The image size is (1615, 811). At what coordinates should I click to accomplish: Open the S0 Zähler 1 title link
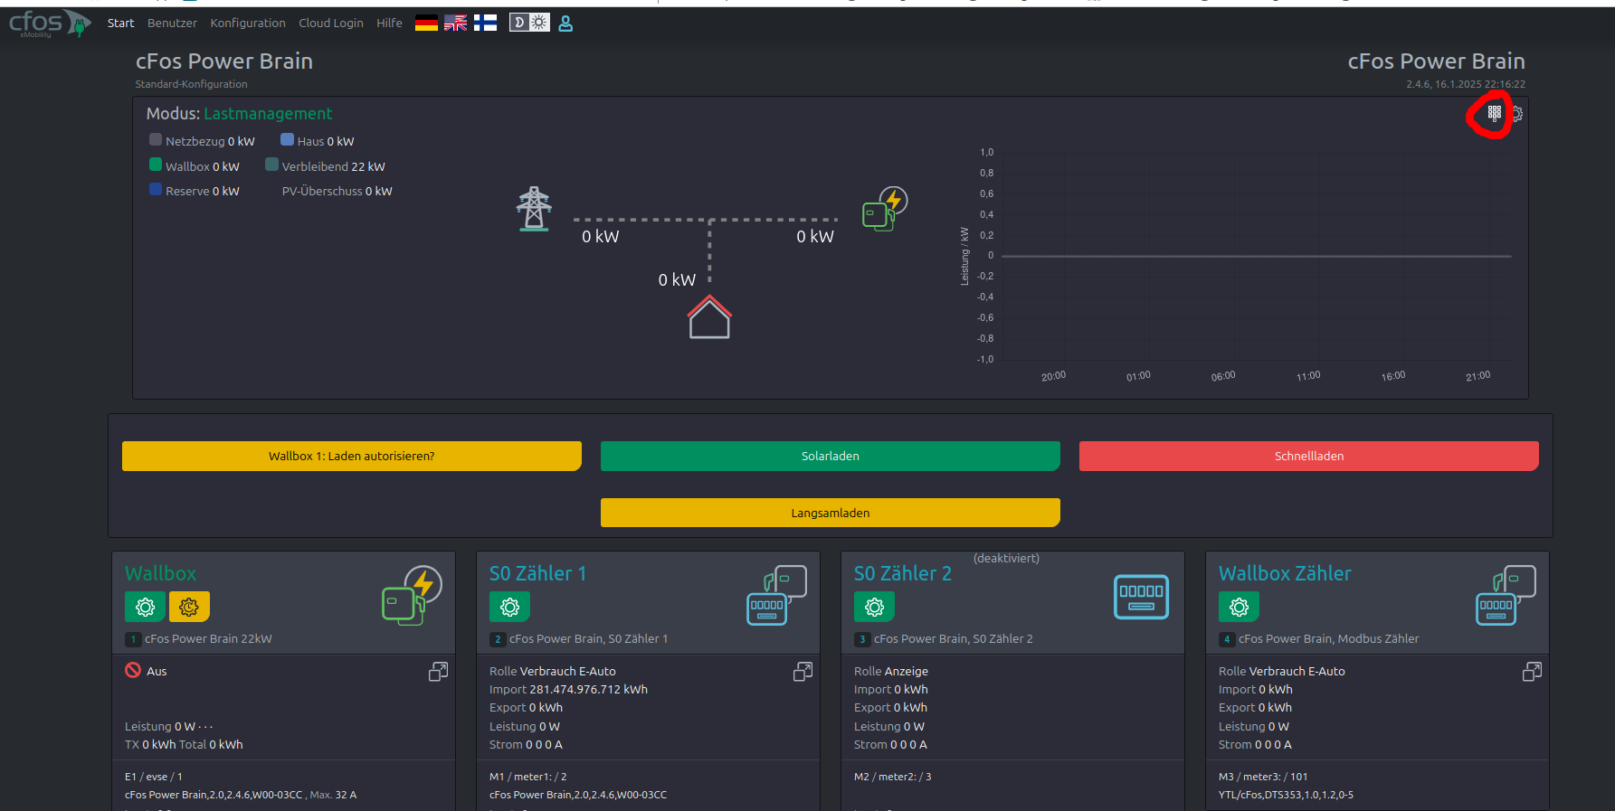coord(537,574)
